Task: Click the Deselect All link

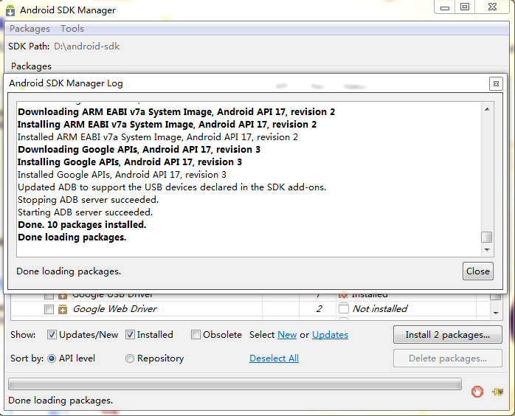Action: tap(274, 358)
